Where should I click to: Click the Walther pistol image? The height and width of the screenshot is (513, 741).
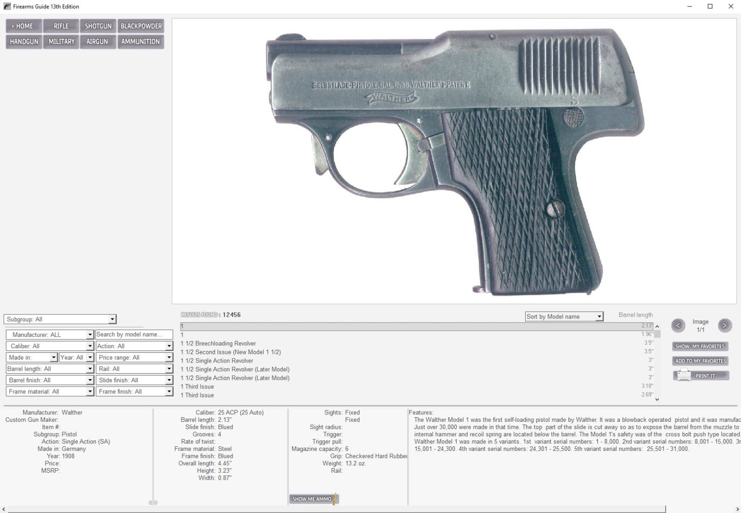tap(454, 162)
